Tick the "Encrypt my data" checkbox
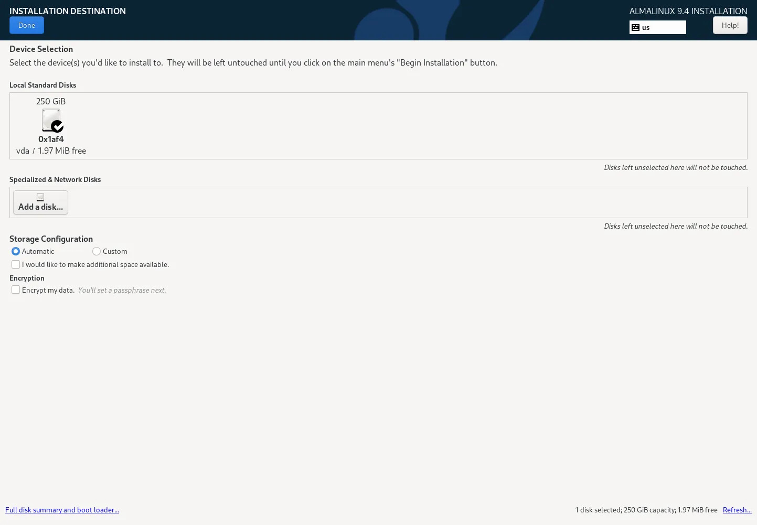Image resolution: width=757 pixels, height=525 pixels. 16,290
